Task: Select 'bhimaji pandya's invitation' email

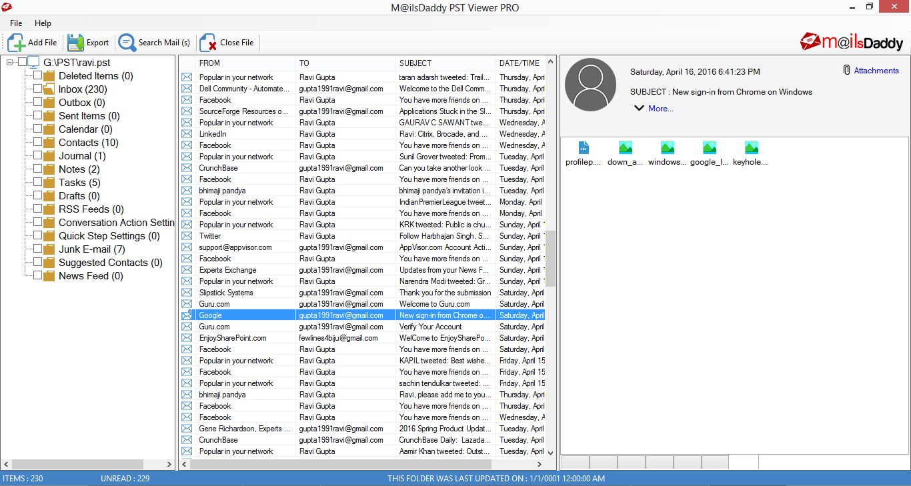Action: 363,191
